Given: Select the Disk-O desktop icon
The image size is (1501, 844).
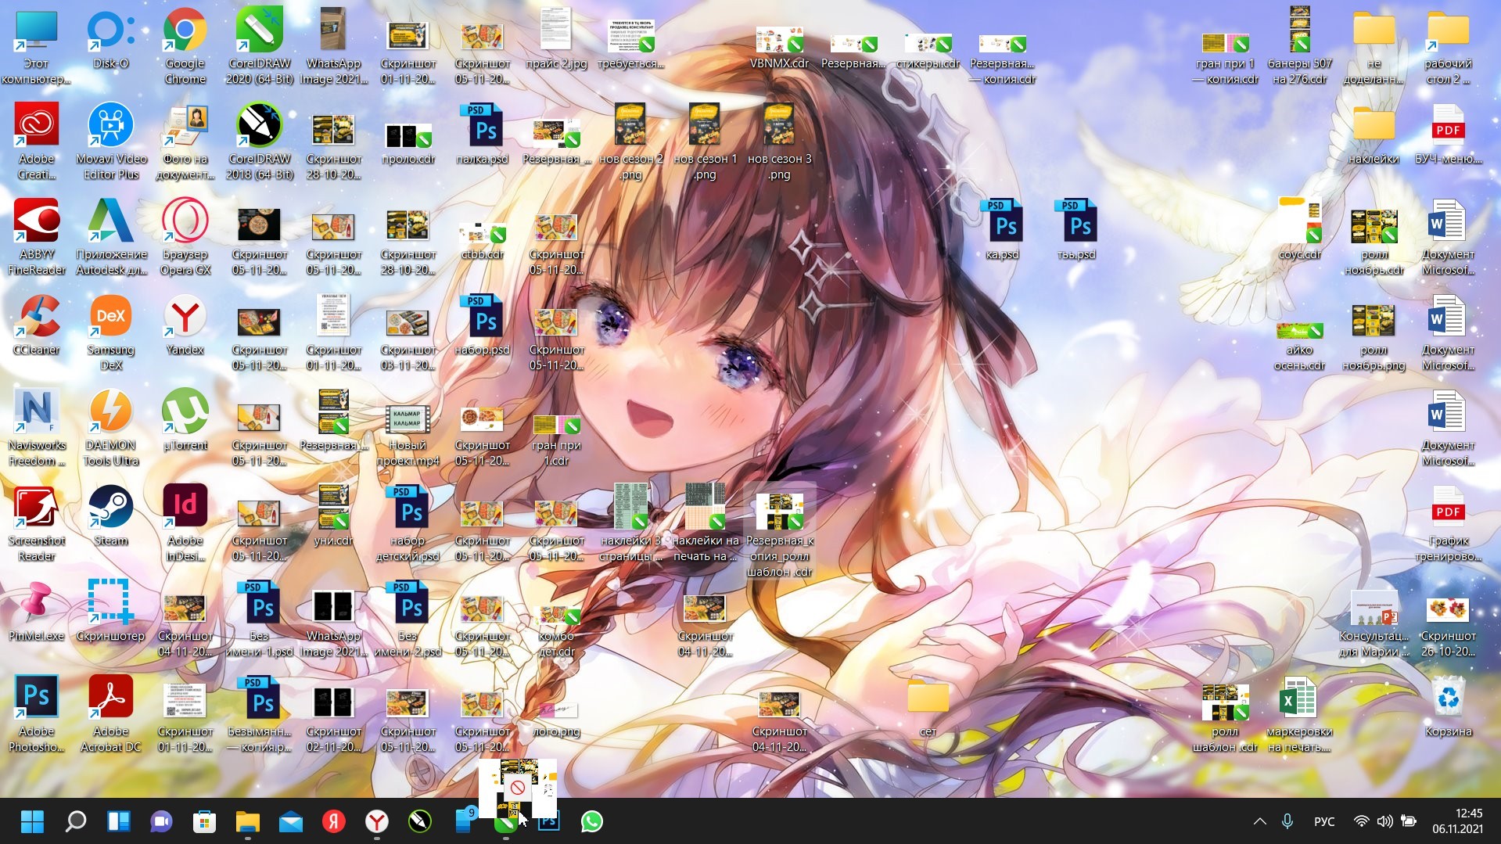Looking at the screenshot, I should pos(111,39).
